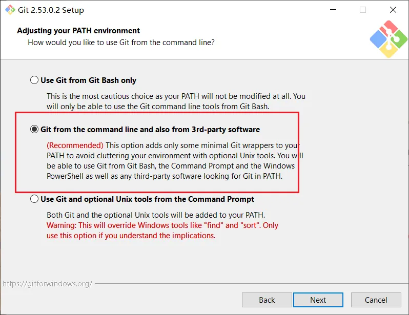
Task: Go to the previous page with Back
Action: (x=267, y=300)
